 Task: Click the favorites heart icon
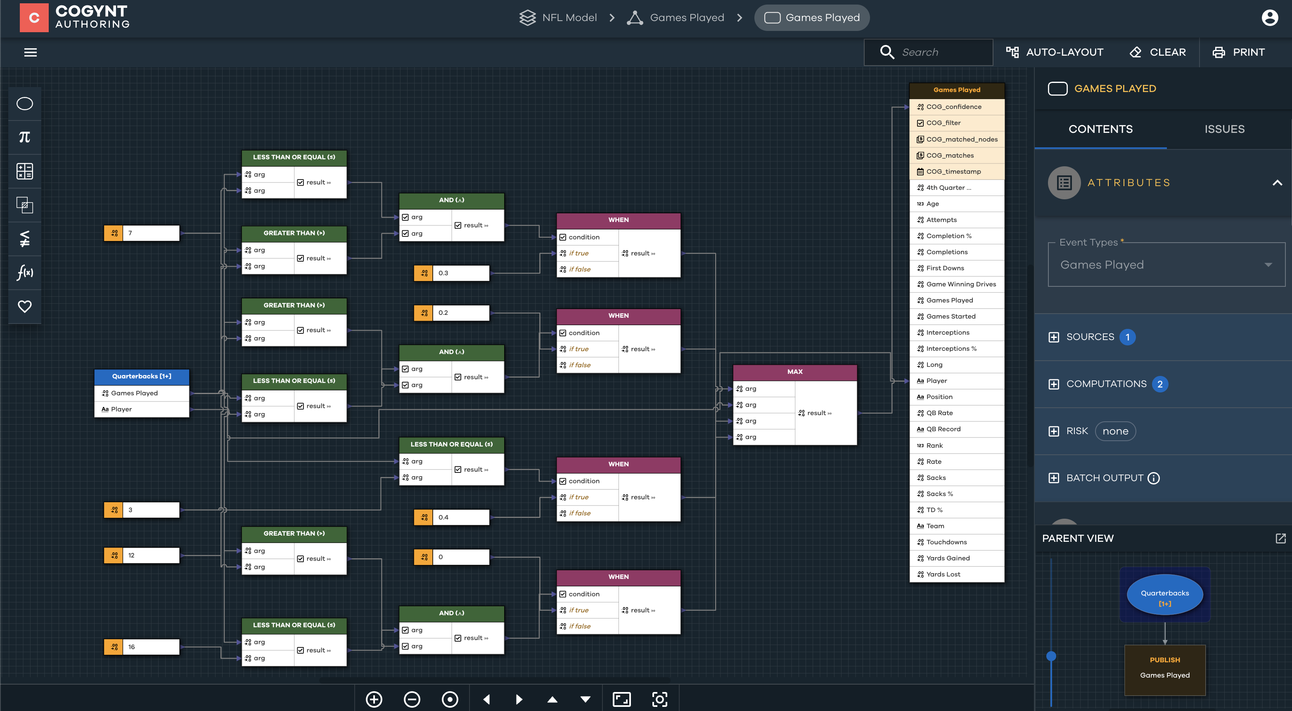(24, 306)
